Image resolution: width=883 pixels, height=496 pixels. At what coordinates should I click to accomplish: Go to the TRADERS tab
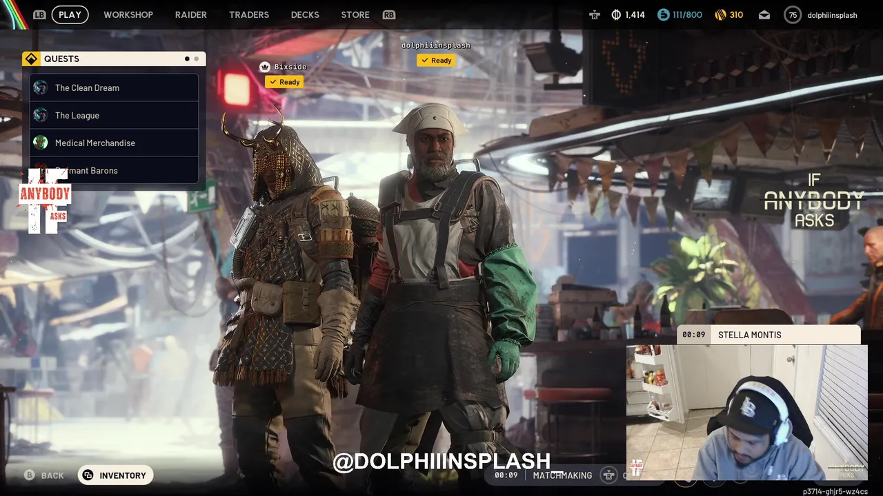pyautogui.click(x=249, y=14)
